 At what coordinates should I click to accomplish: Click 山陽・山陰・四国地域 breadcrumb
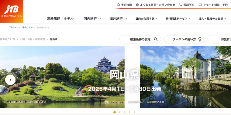32,39
